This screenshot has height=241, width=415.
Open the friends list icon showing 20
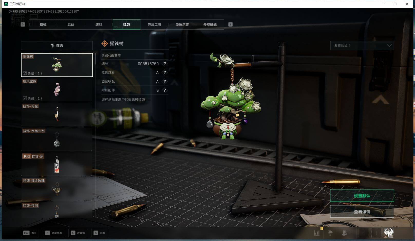[347, 233]
